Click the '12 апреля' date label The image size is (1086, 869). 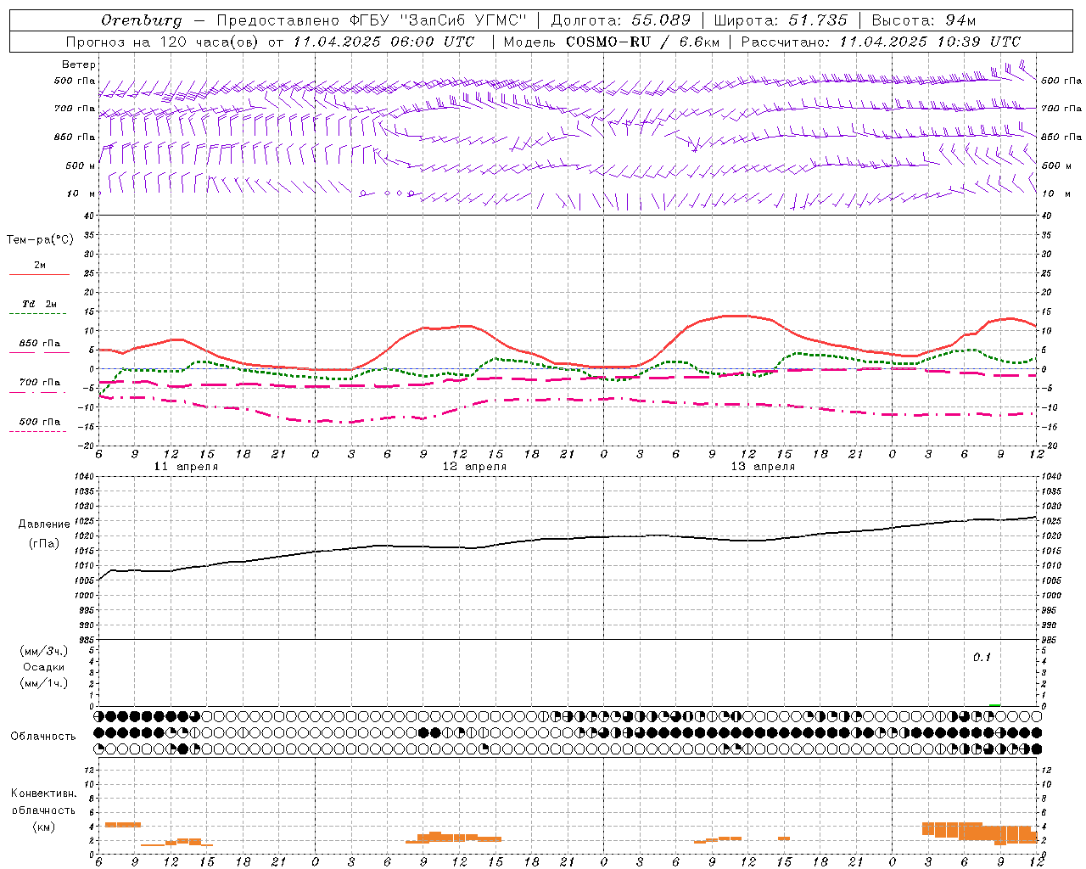(474, 467)
